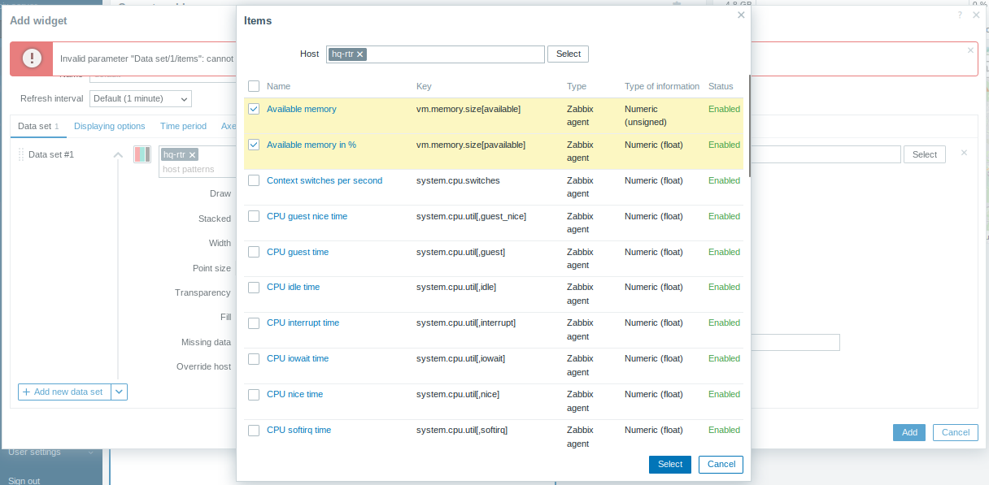989x485 pixels.
Task: Open the Refresh interval dropdown
Action: pos(140,98)
